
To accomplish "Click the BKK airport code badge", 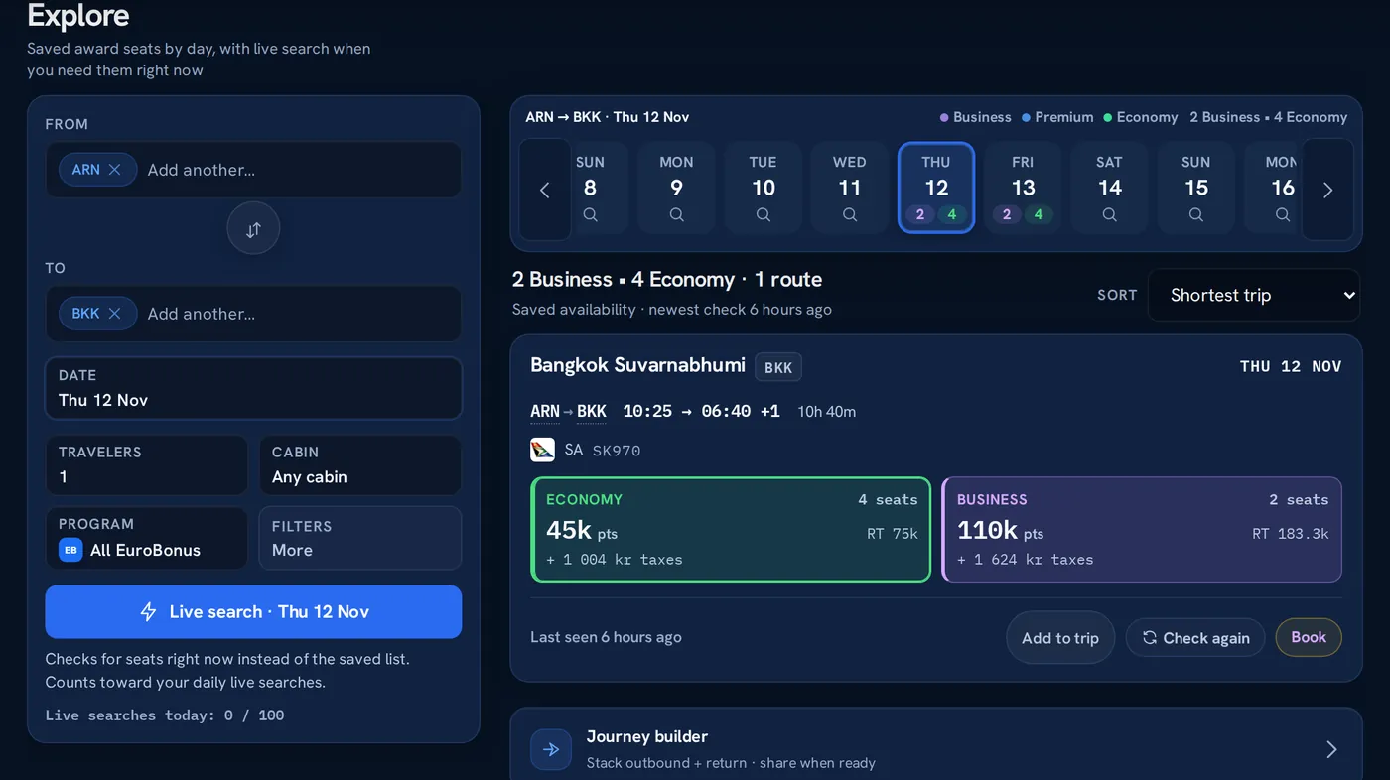I will (x=778, y=367).
